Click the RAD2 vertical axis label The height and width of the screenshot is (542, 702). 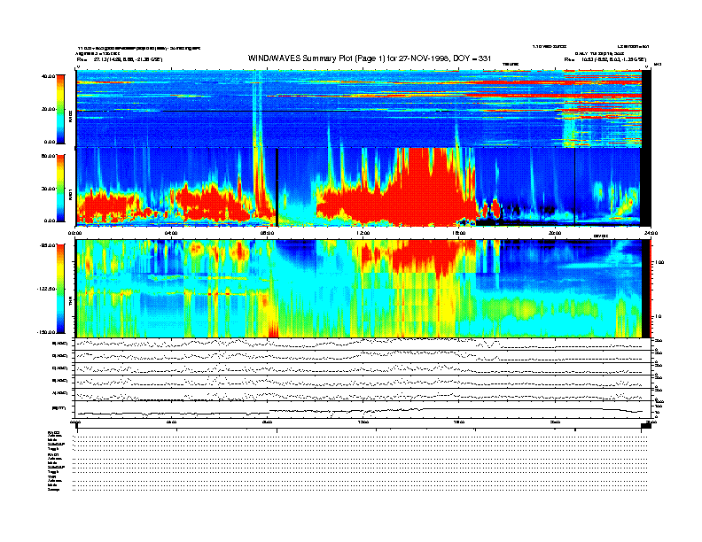(x=70, y=117)
